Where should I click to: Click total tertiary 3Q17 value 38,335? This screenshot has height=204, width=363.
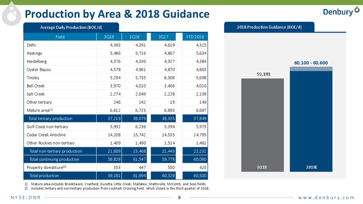[168, 118]
